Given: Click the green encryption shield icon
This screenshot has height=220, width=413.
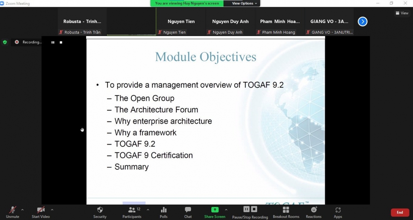Looking at the screenshot, I should [5, 42].
